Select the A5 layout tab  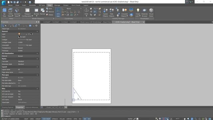(x=66, y=107)
